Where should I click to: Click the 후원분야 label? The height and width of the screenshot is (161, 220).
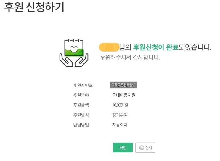[81, 95]
